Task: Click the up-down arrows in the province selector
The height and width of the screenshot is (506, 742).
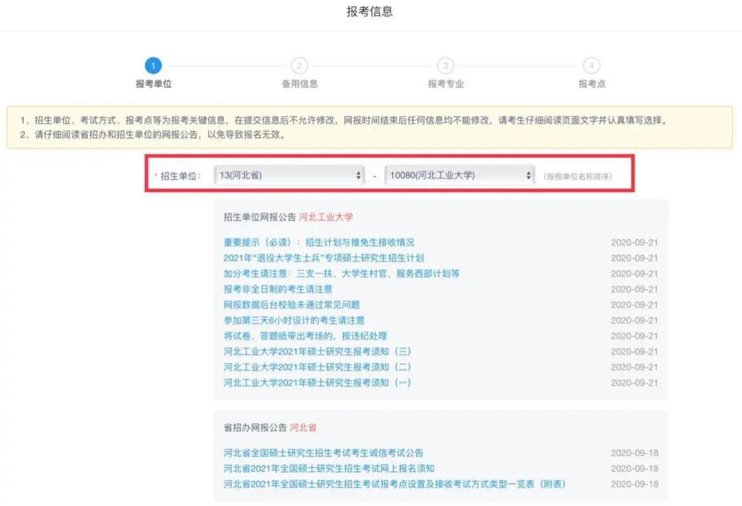Action: click(x=358, y=175)
